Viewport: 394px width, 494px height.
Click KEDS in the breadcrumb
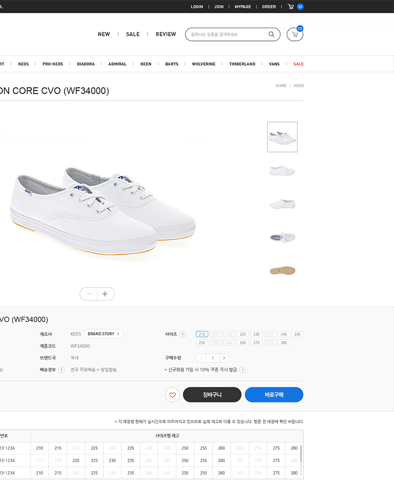coord(299,86)
